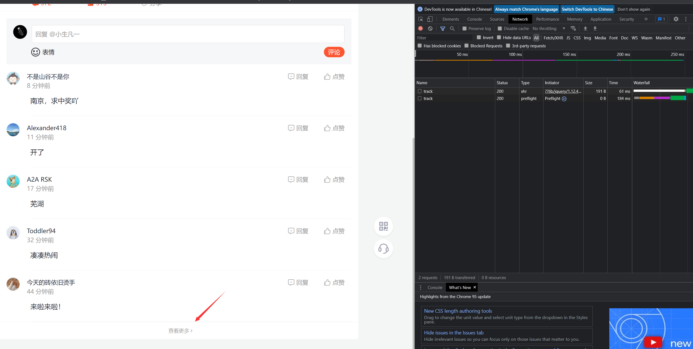Screen dimensions: 693x349
Task: Click the reply comment input field
Action: [188, 34]
